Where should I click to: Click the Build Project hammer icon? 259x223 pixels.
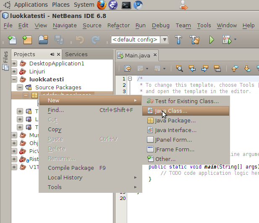pyautogui.click(x=178, y=40)
